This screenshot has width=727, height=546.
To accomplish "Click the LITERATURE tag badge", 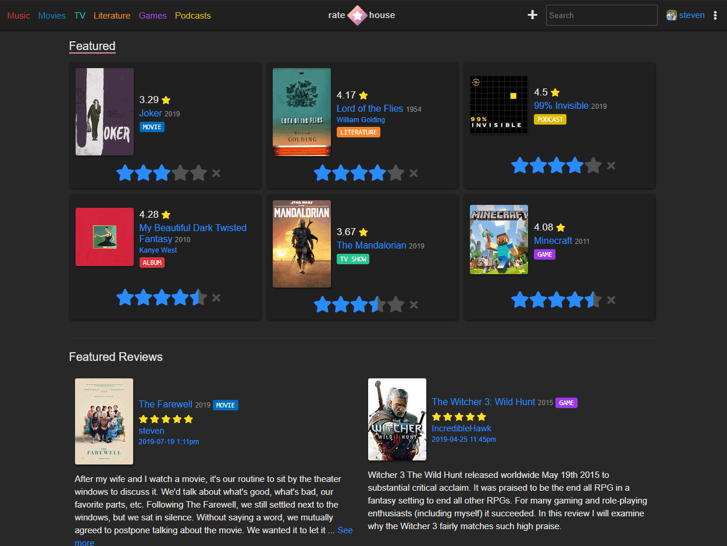I will (358, 132).
